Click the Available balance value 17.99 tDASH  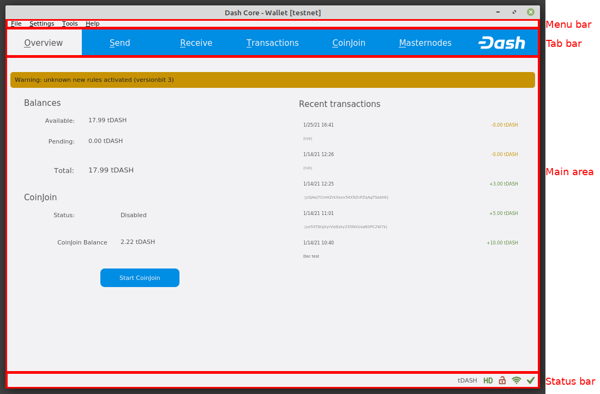(x=107, y=120)
